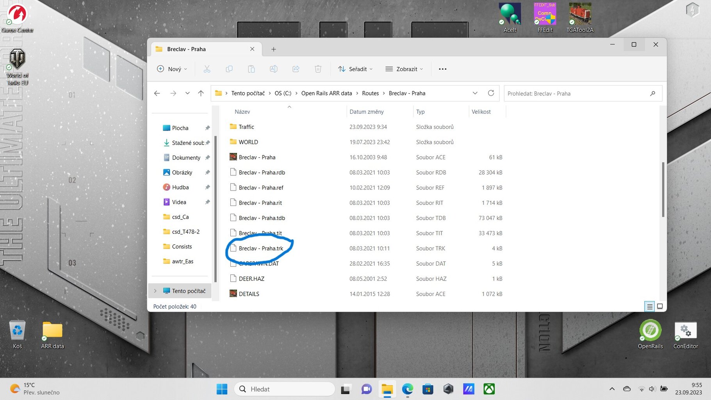Click OS (C:) in the breadcrumb
Screen dimensions: 711x400
coord(283,93)
